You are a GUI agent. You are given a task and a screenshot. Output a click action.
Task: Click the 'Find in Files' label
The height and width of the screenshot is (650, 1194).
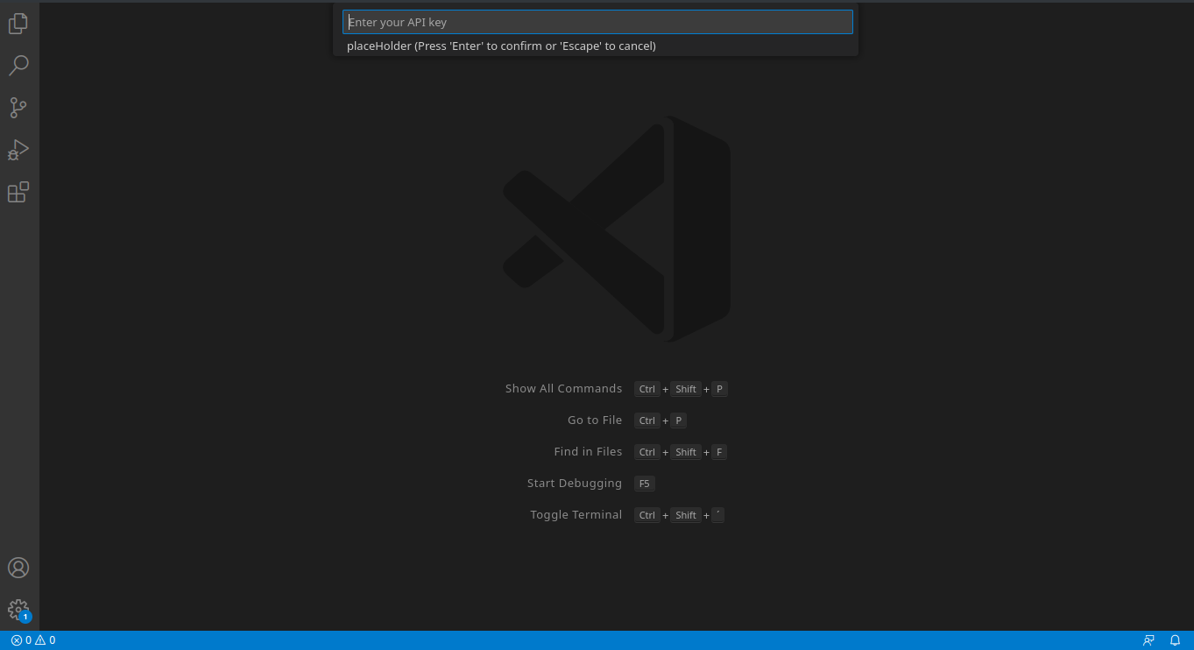coord(588,451)
